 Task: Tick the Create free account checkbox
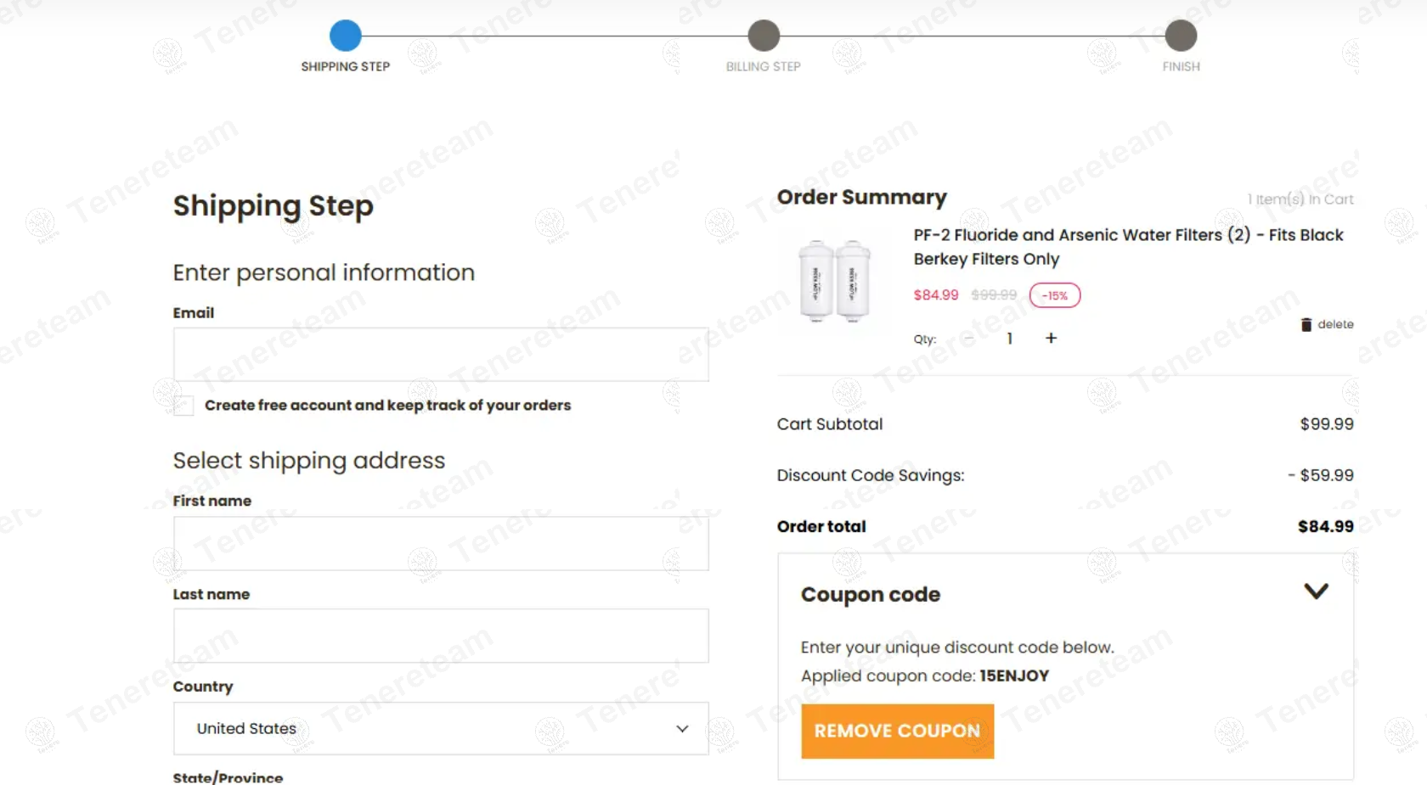tap(183, 406)
